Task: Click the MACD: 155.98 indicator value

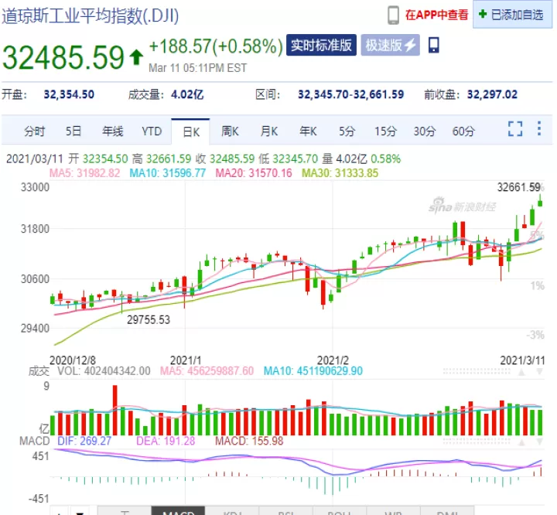Action: 249,441
